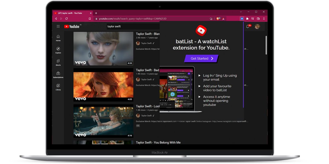Open Shorts in the sidebar

click(58, 63)
